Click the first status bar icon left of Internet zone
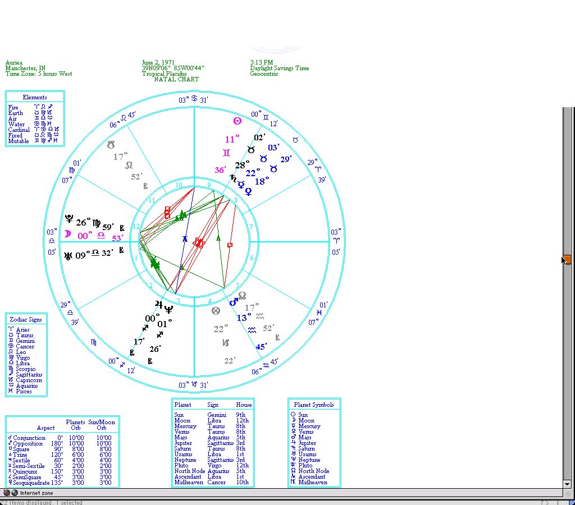575x505 pixels. click(x=6, y=493)
